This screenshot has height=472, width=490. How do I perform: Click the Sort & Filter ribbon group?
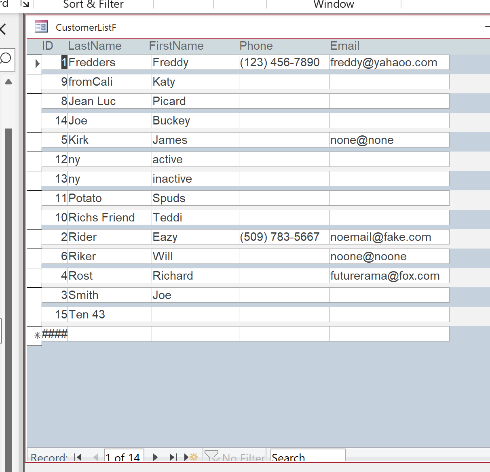tap(93, 5)
